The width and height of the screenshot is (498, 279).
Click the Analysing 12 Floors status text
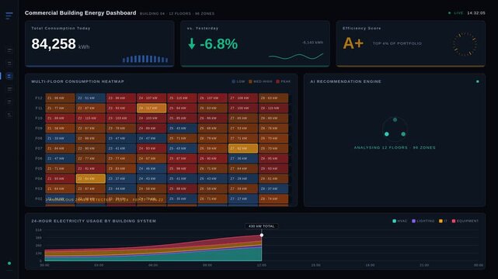click(x=395, y=147)
